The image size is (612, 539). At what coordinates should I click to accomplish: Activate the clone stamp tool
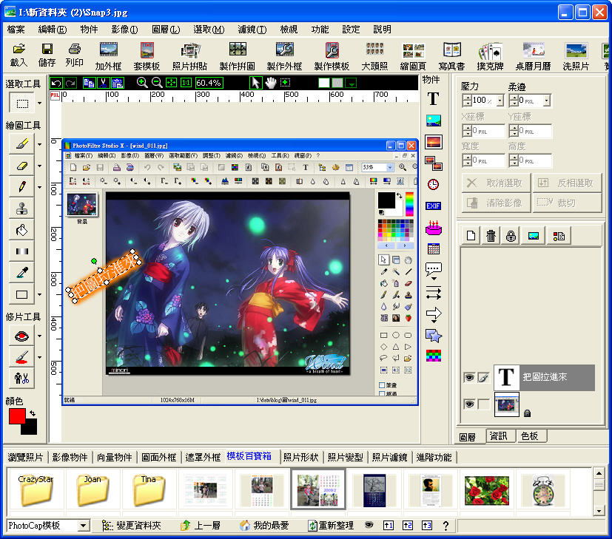(22, 209)
